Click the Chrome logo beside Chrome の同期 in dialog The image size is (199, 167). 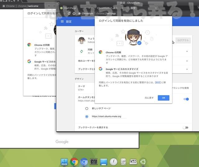100,52
